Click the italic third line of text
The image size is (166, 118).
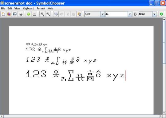coord(61,61)
